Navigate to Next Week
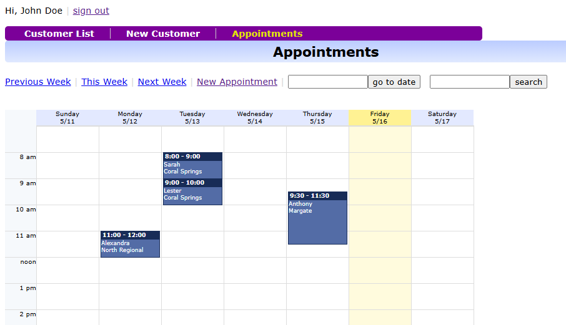The height and width of the screenshot is (325, 566). pyautogui.click(x=162, y=82)
